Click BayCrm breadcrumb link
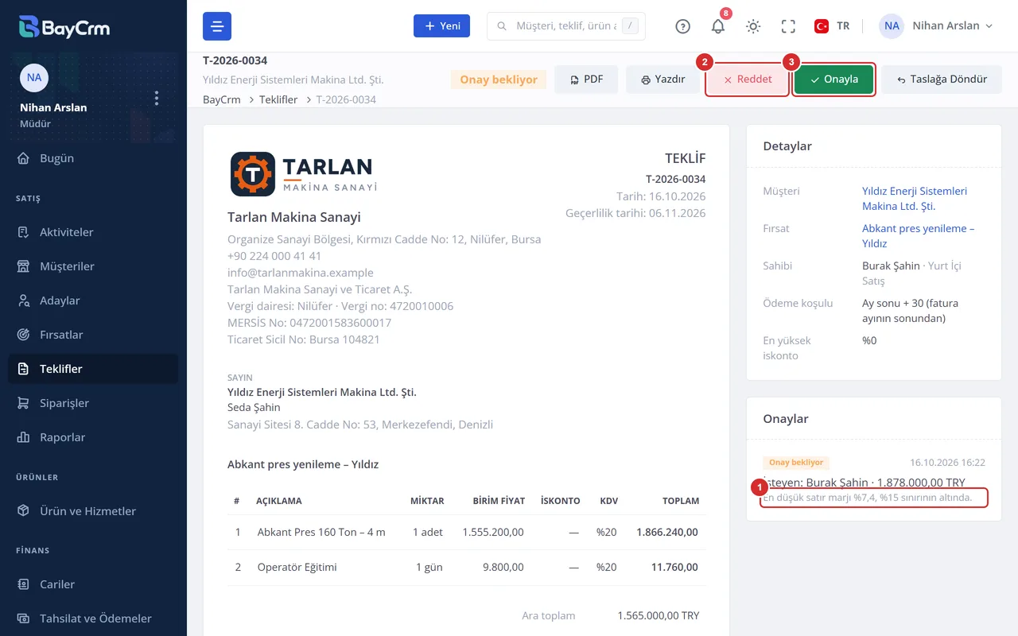Viewport: 1018px width, 636px height. (x=222, y=99)
